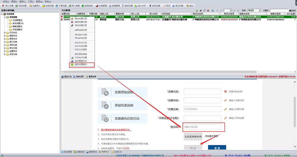Expand the 打印状态 tree node
Viewport: 297px width, 157px height.
pyautogui.click(x=5, y=33)
